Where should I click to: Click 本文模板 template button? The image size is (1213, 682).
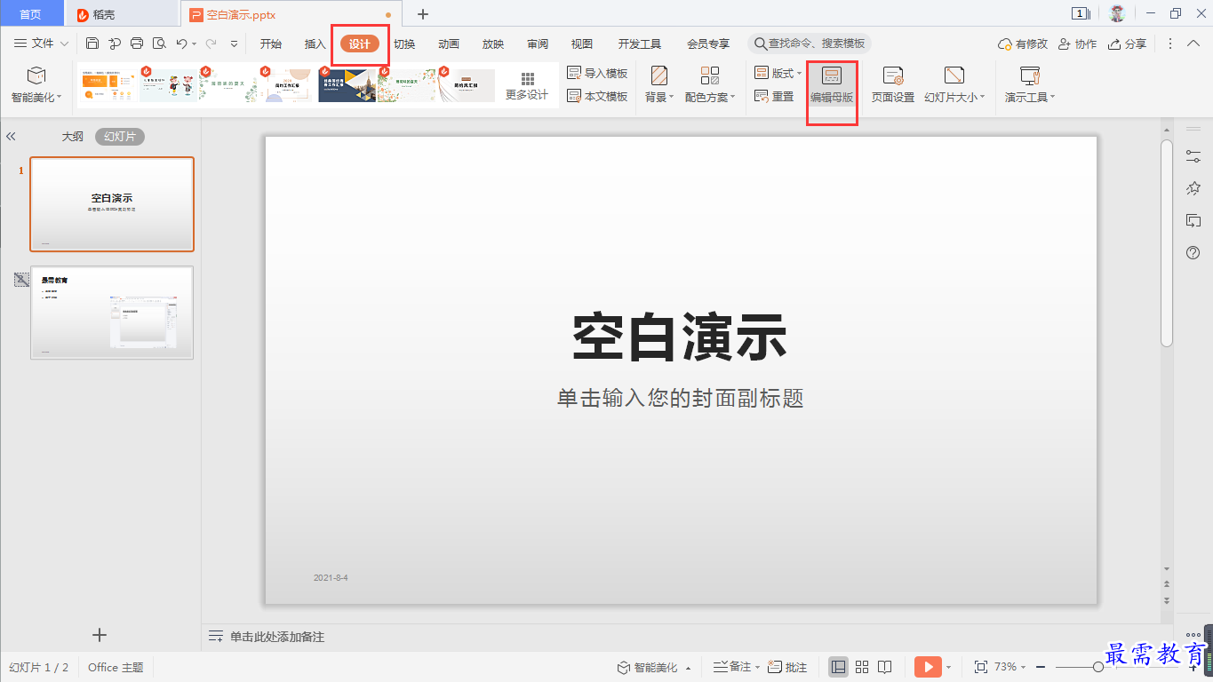[597, 96]
